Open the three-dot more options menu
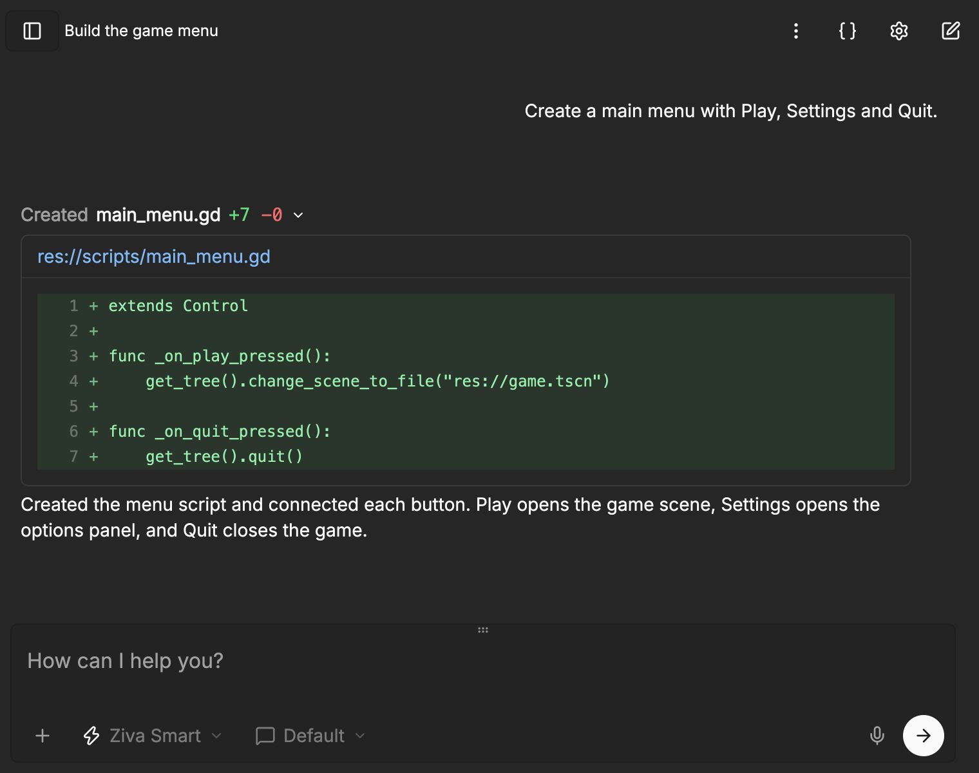 (x=796, y=31)
